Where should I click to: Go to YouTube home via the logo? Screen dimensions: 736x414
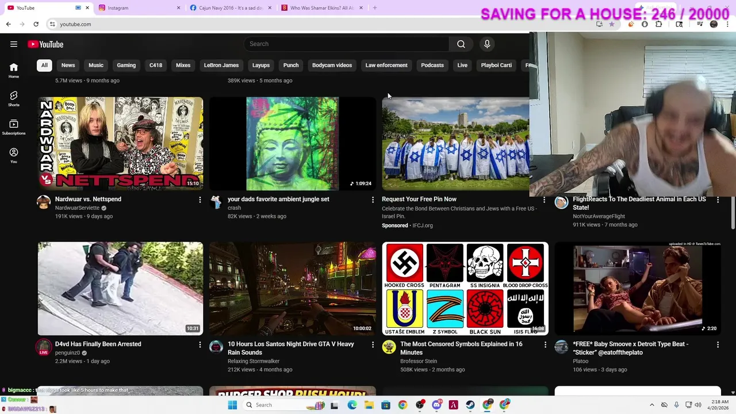coord(45,44)
